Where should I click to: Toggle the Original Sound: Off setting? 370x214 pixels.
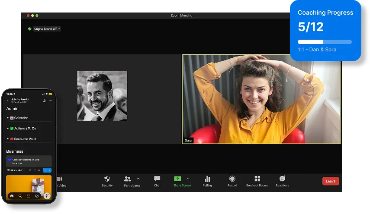click(x=47, y=29)
